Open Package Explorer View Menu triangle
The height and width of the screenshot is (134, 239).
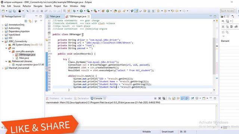point(41,21)
